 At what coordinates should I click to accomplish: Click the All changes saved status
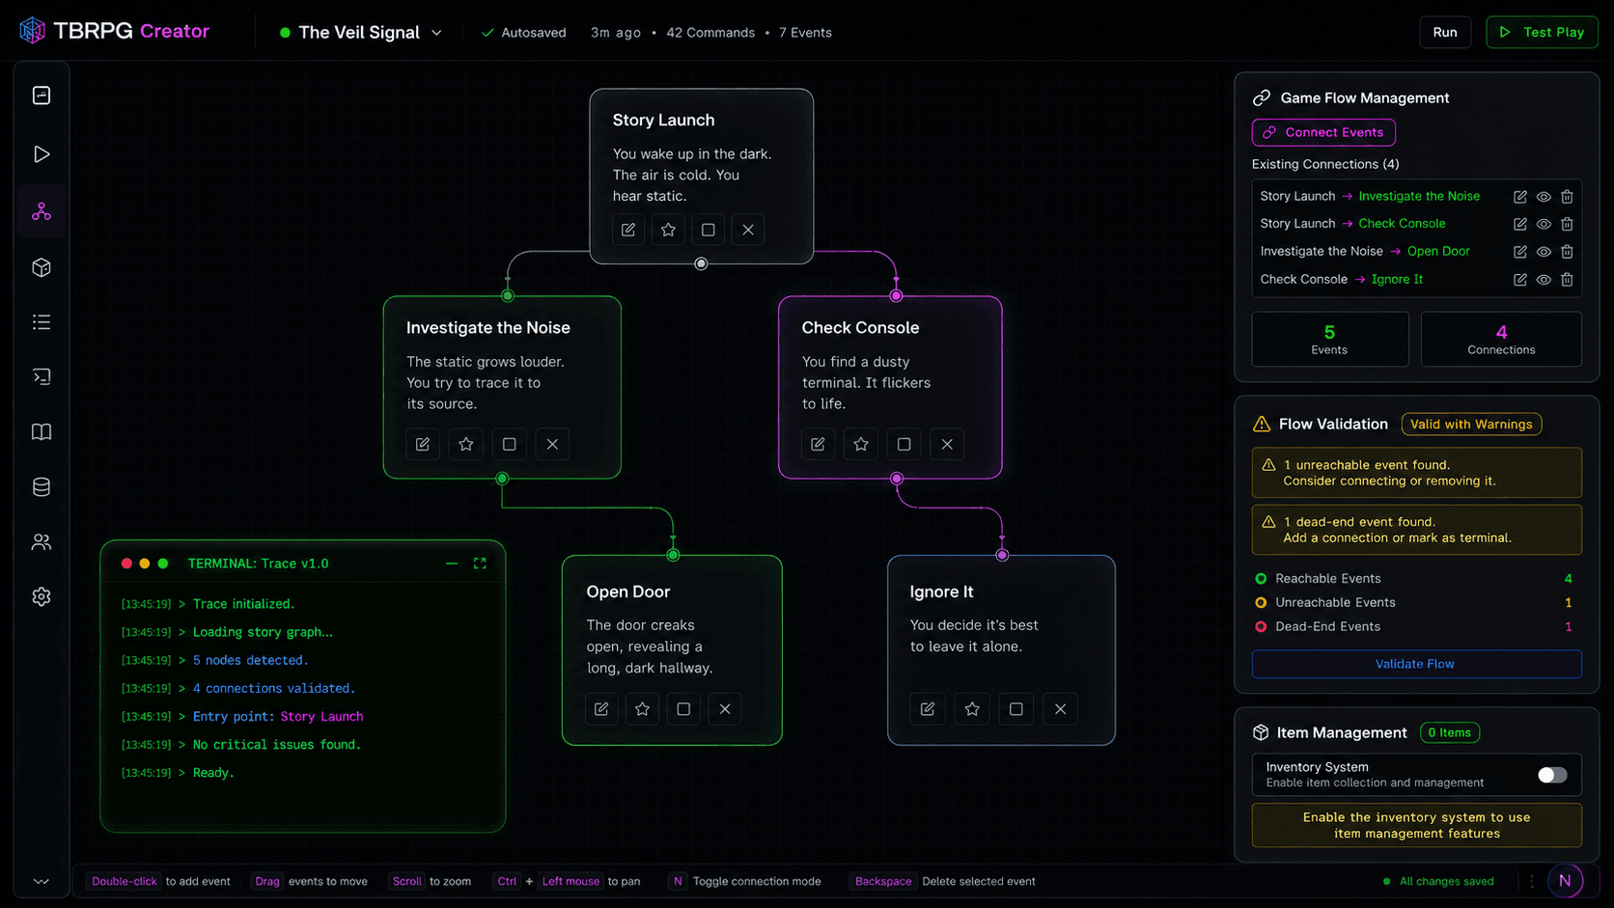[1438, 881]
